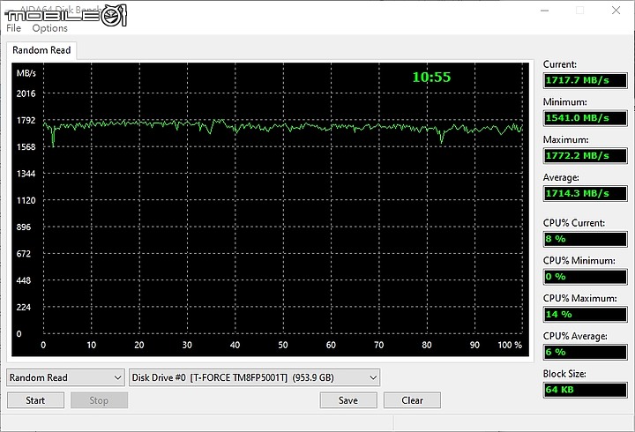Open the Disk Drive #0 T-FORCE selector
The width and height of the screenshot is (635, 432).
pos(254,377)
